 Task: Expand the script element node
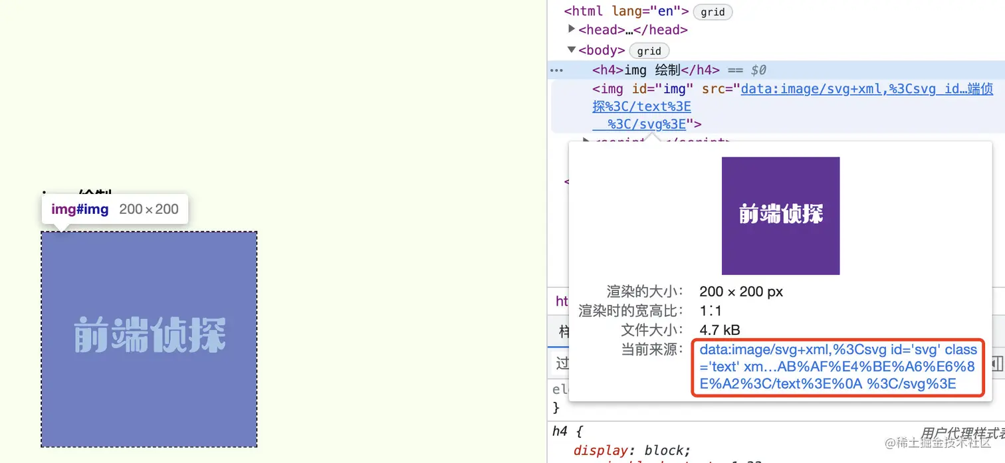click(x=585, y=141)
